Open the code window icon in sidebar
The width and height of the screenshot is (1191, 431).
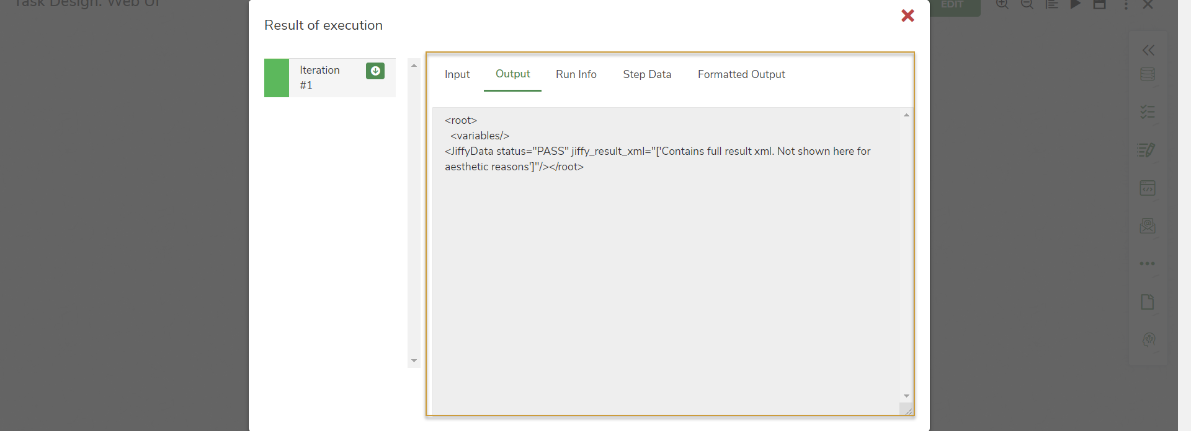(1147, 188)
